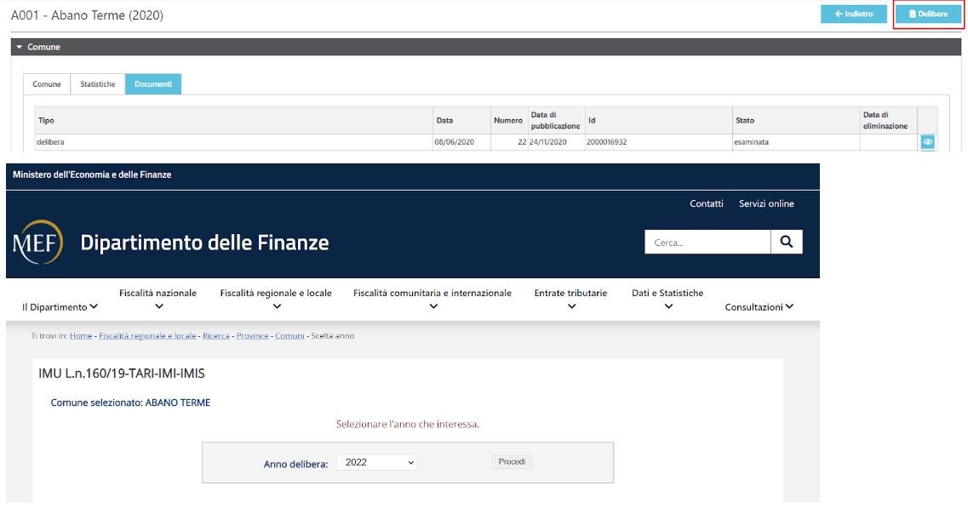
Task: Click into the Cerca search field
Action: pos(707,242)
